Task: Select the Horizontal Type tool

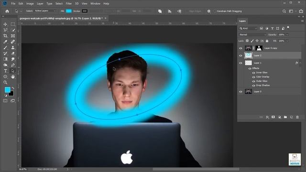Action: pos(5,71)
